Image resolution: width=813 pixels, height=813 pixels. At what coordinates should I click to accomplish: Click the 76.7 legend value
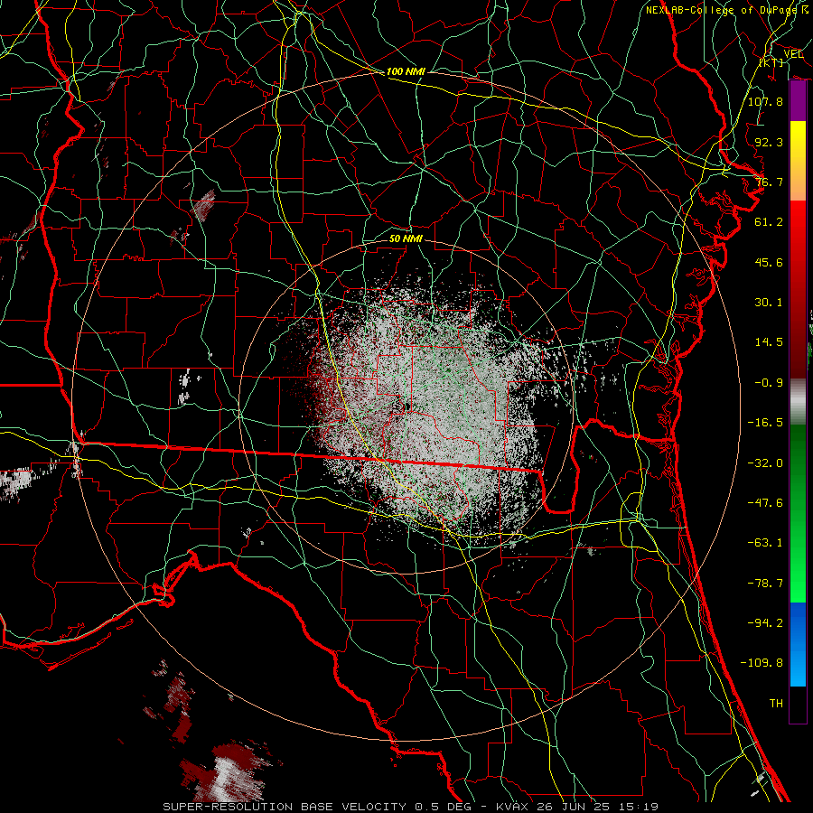pos(769,182)
